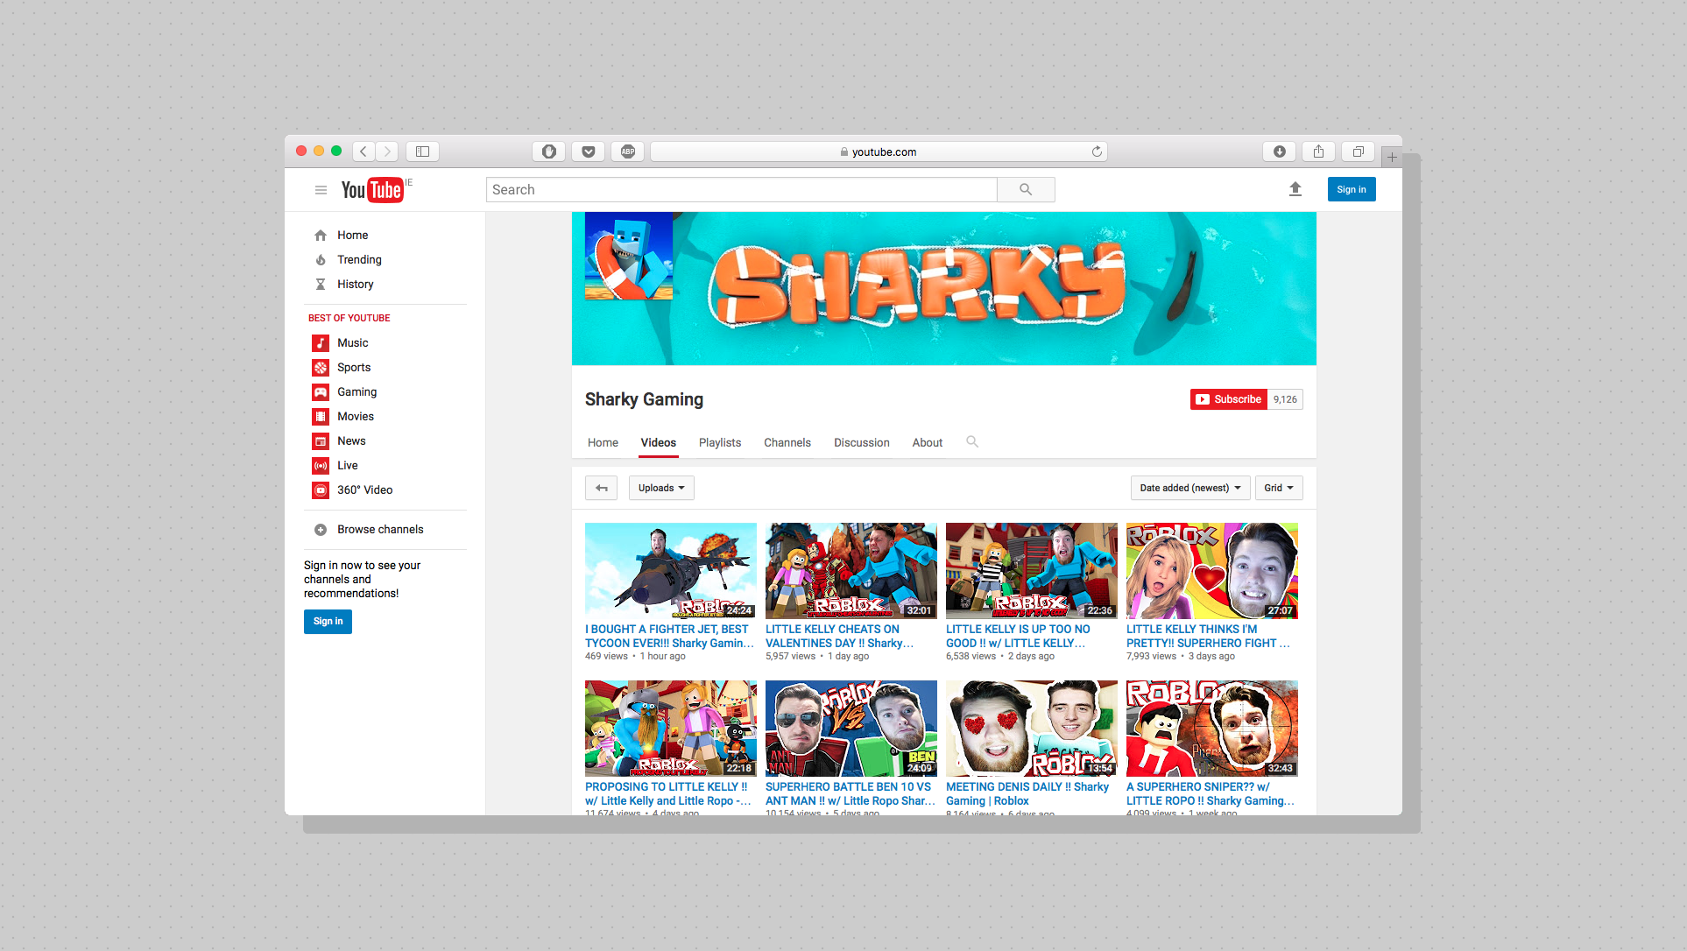Click the search magnifier button
Viewport: 1687px width, 951px height.
(x=1025, y=189)
